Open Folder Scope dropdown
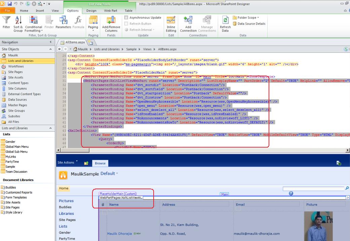This screenshot has height=241, width=350. point(246,17)
